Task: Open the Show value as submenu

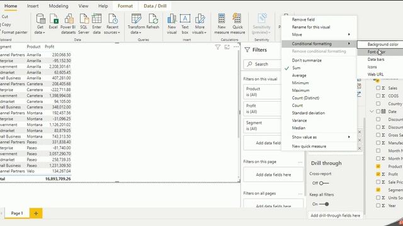Action: tap(319, 137)
